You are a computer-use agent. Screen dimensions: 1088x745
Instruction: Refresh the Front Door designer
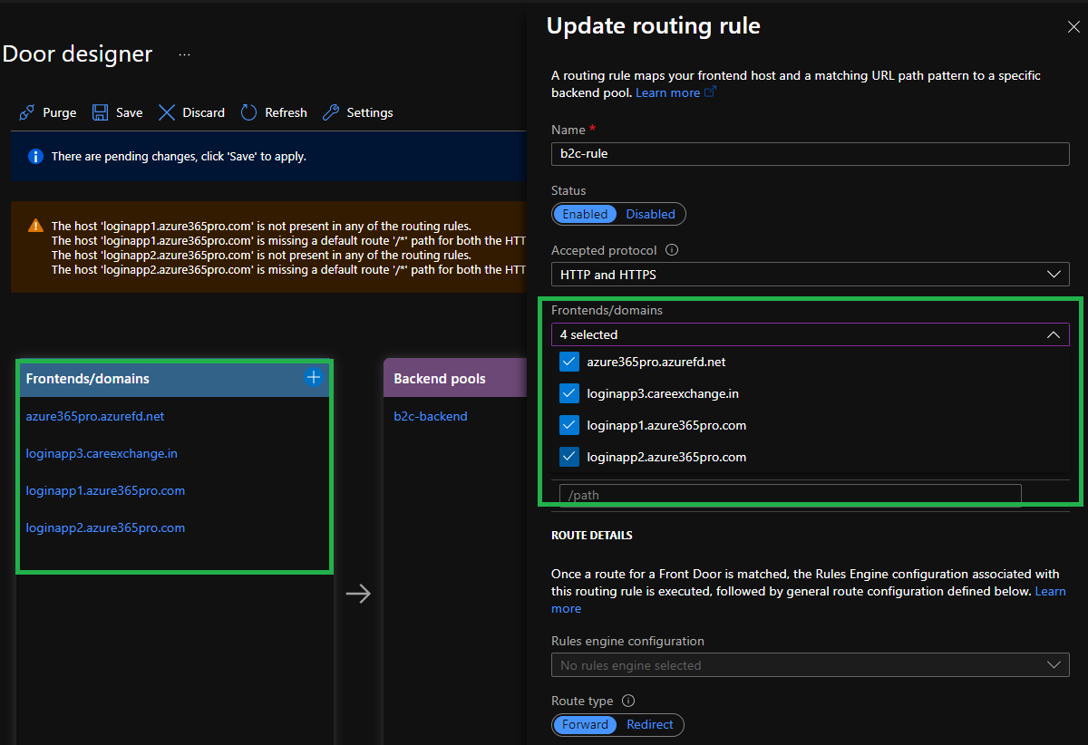pos(274,112)
